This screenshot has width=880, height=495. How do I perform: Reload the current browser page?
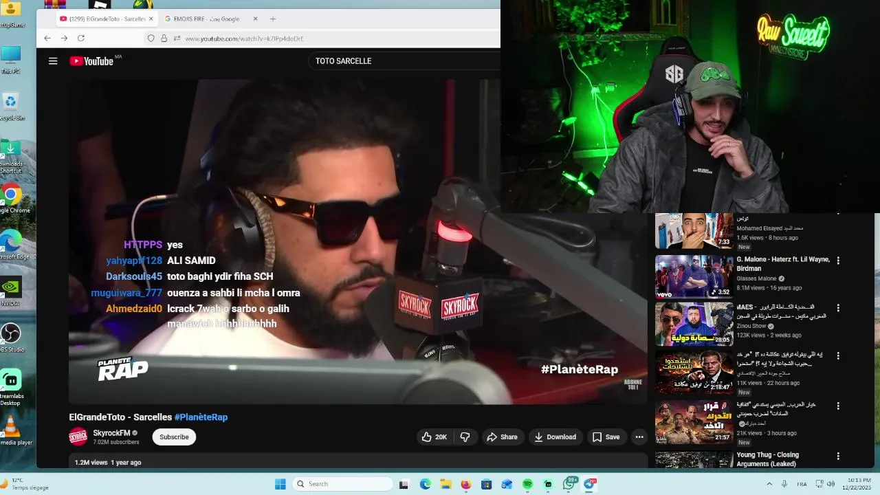point(81,38)
